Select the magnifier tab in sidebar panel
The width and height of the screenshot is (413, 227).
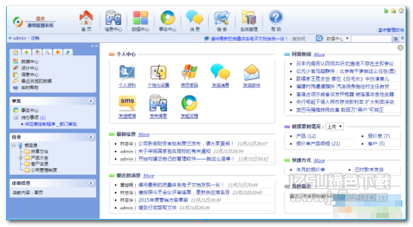47,52
